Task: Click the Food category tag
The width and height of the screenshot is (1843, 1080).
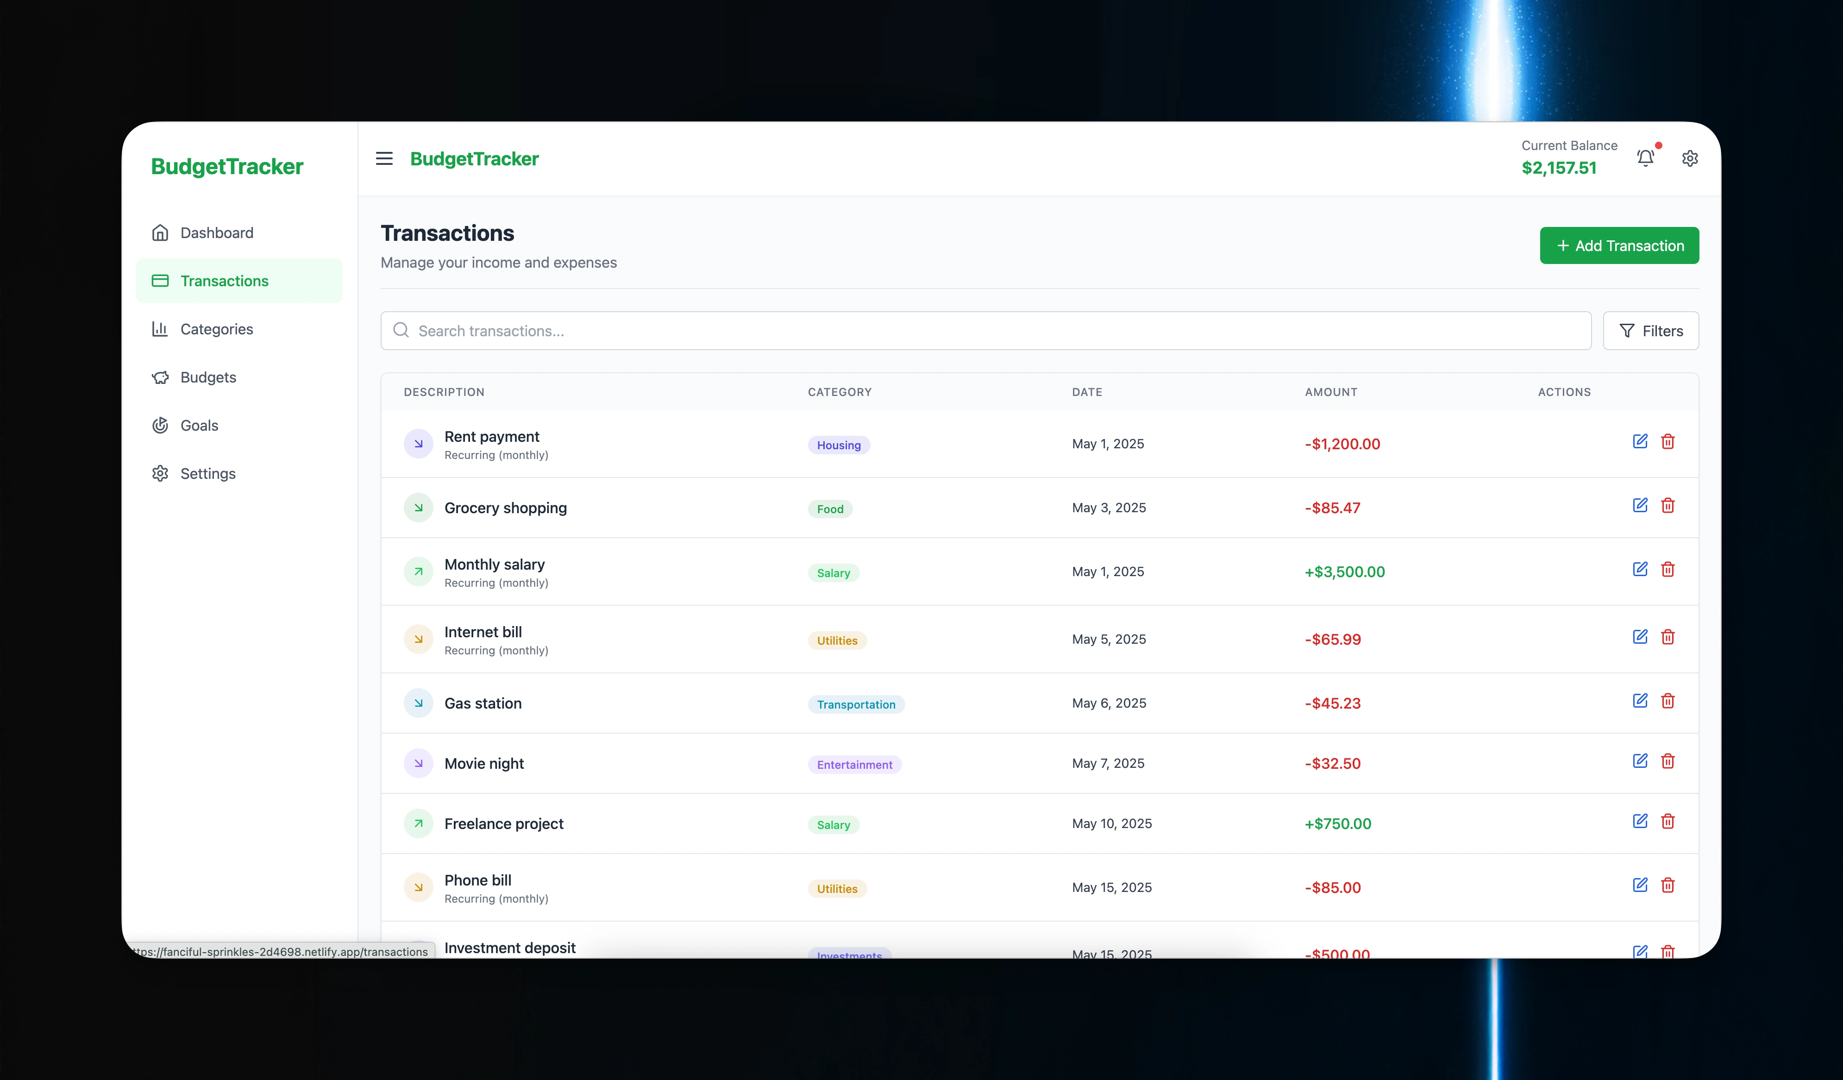Action: (x=830, y=509)
